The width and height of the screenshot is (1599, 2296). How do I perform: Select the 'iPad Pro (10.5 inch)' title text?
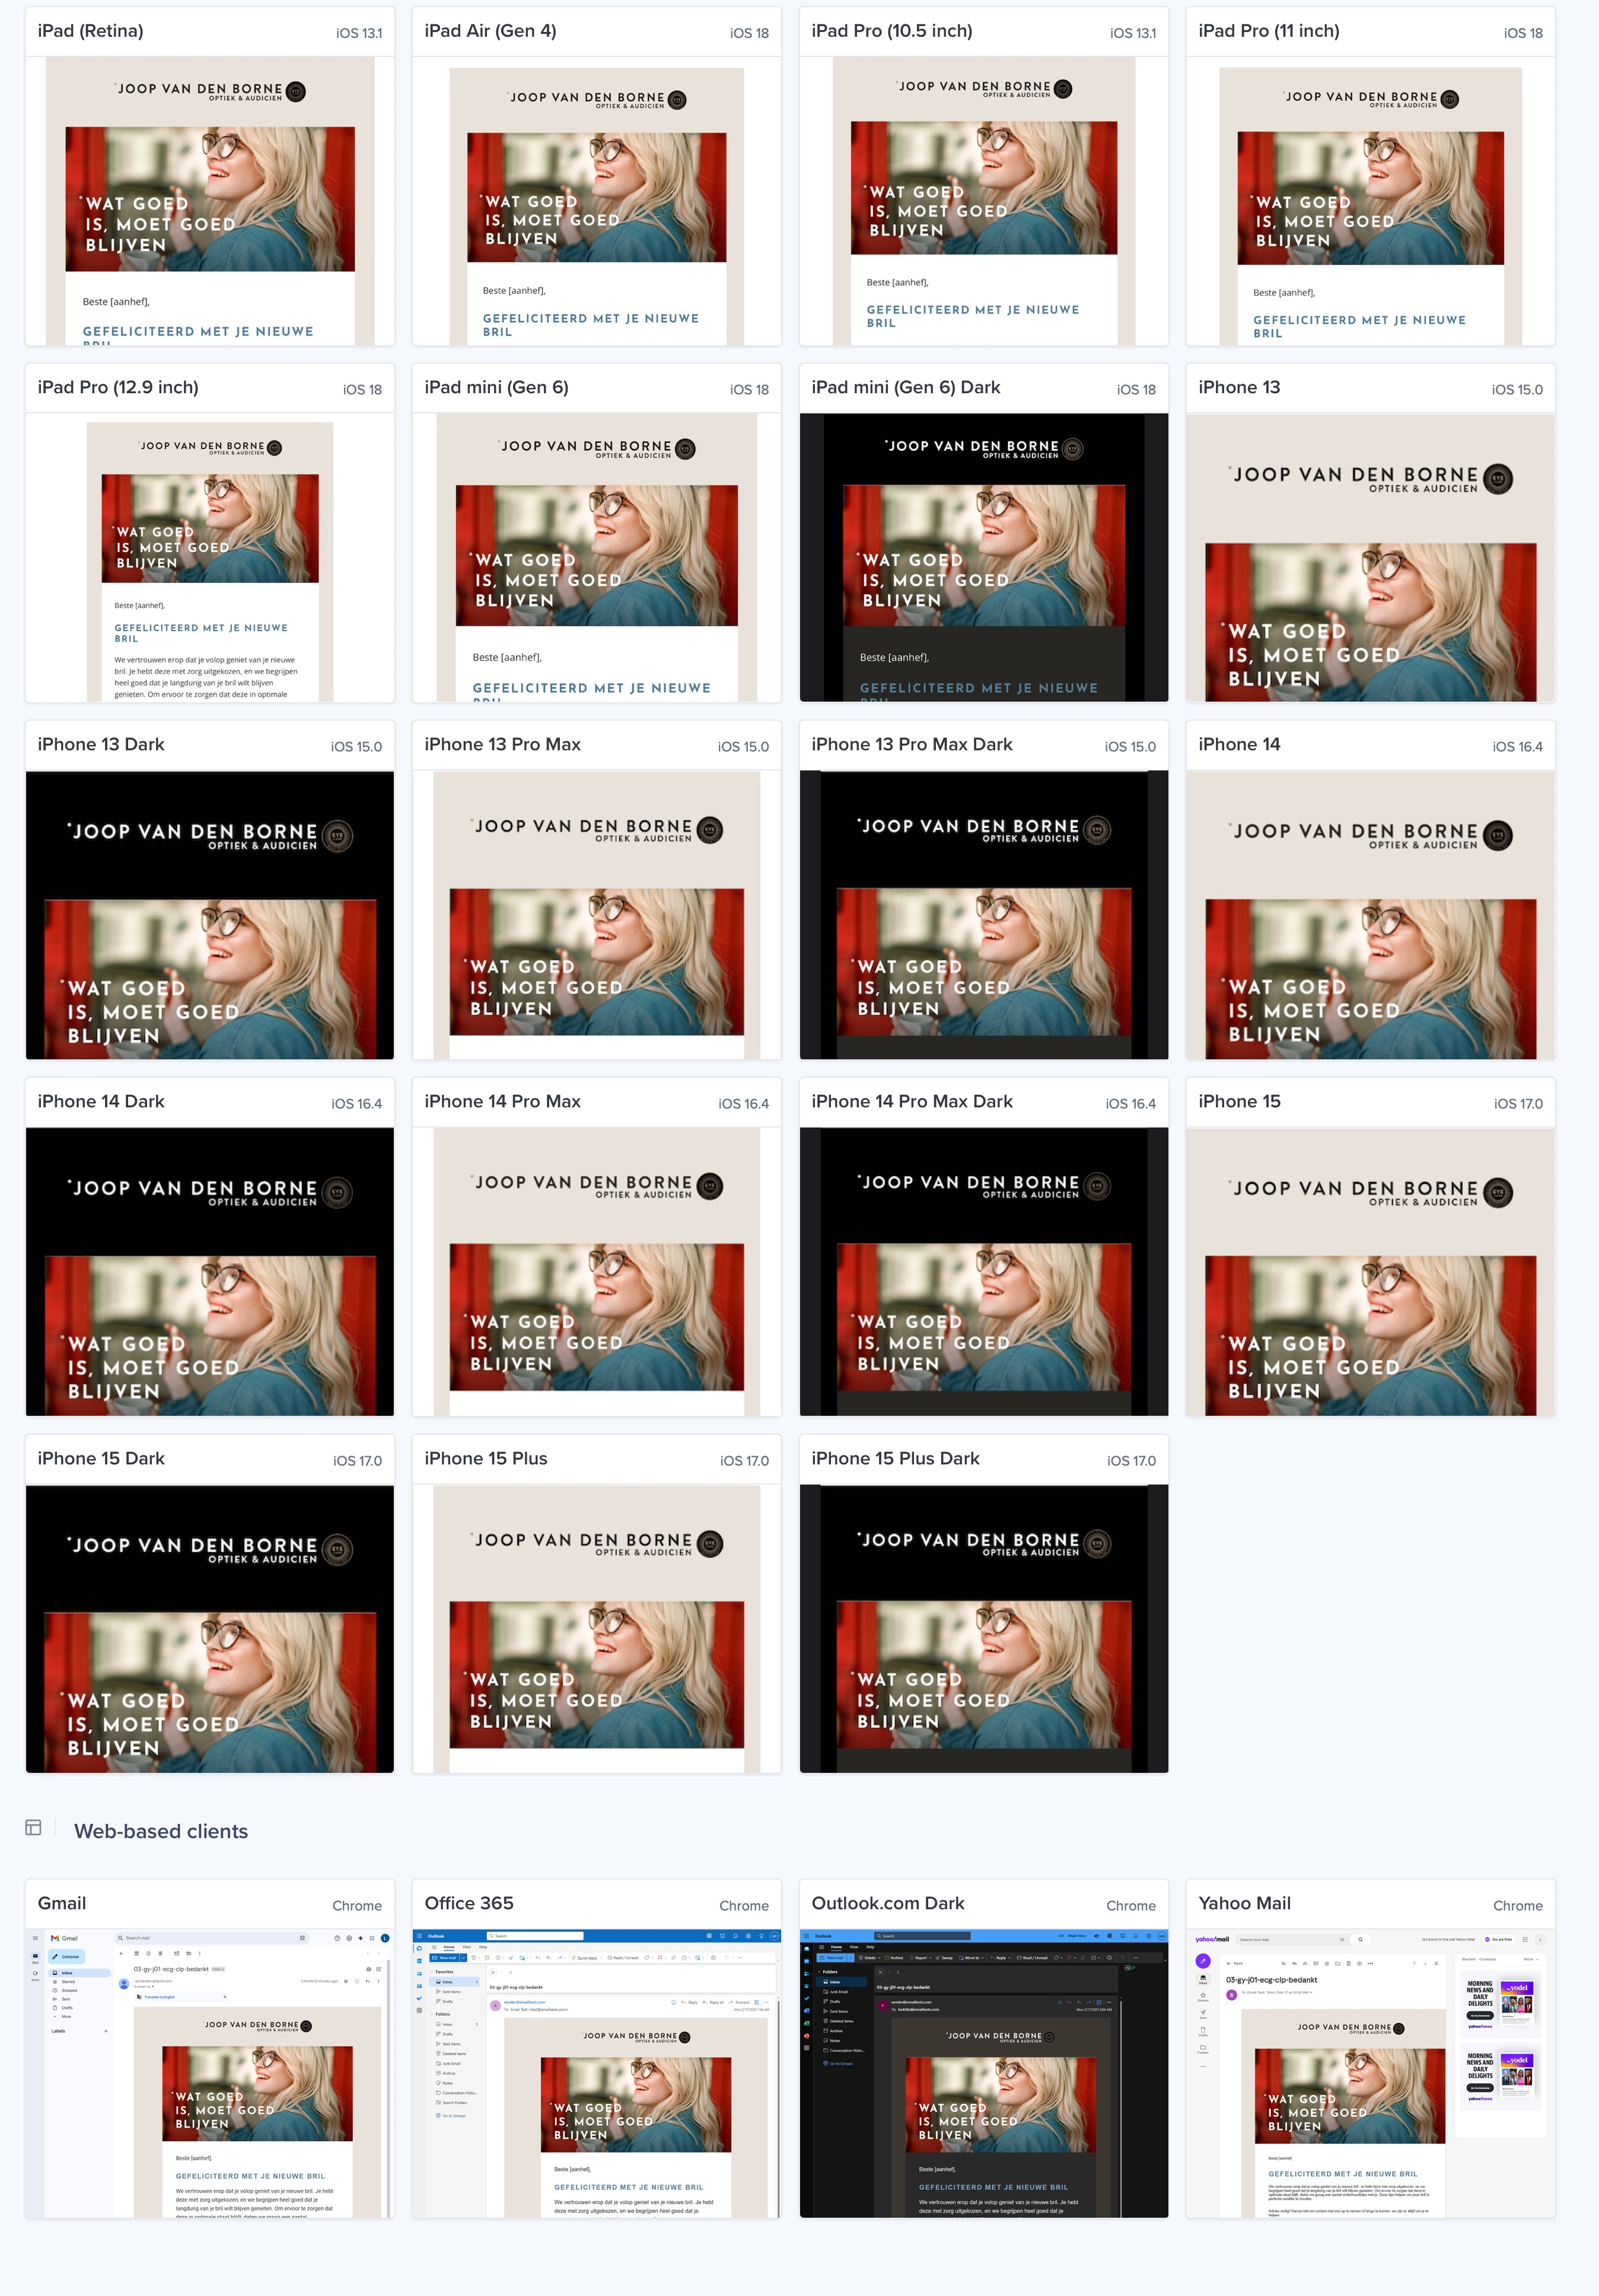click(x=892, y=31)
